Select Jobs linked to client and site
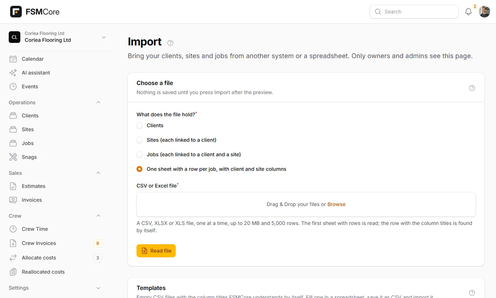The width and height of the screenshot is (496, 298). point(139,154)
